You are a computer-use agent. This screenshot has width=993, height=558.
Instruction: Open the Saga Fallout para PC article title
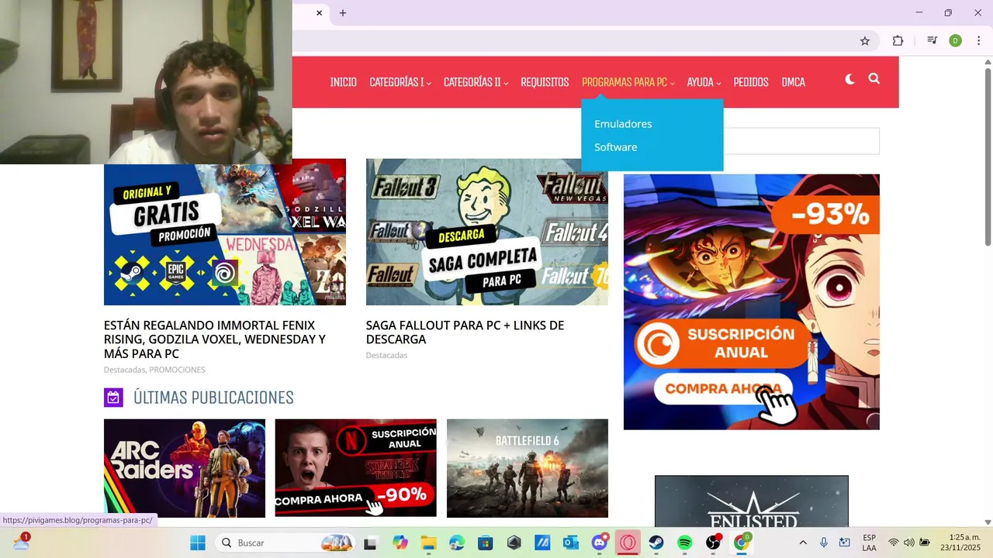coord(465,332)
